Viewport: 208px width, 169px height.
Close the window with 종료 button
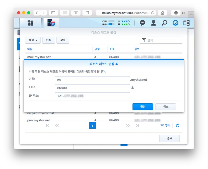169,138
